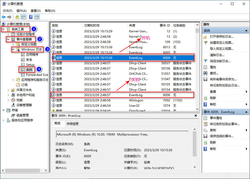Click the 保存选择的事件 disk icon
The width and height of the screenshot is (250, 179).
205,136
